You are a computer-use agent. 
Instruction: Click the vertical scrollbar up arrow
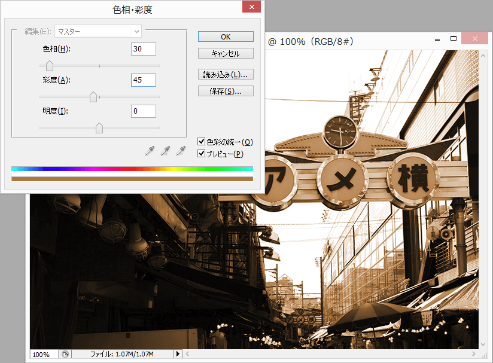tap(483, 56)
